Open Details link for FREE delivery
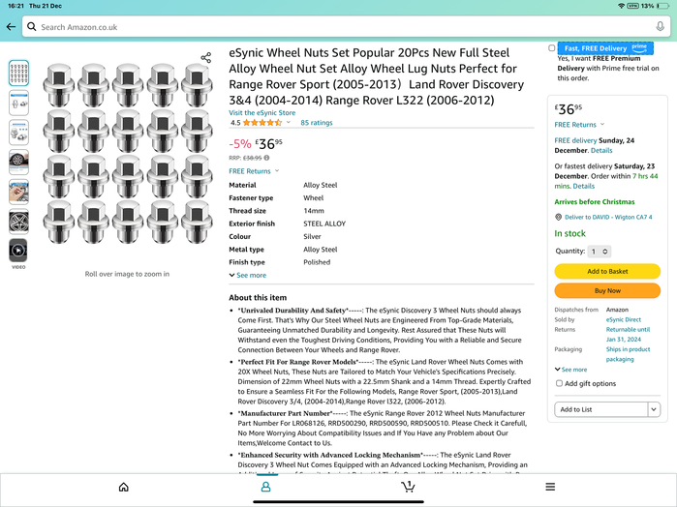Screen dimensions: 677x507 pyautogui.click(x=601, y=151)
